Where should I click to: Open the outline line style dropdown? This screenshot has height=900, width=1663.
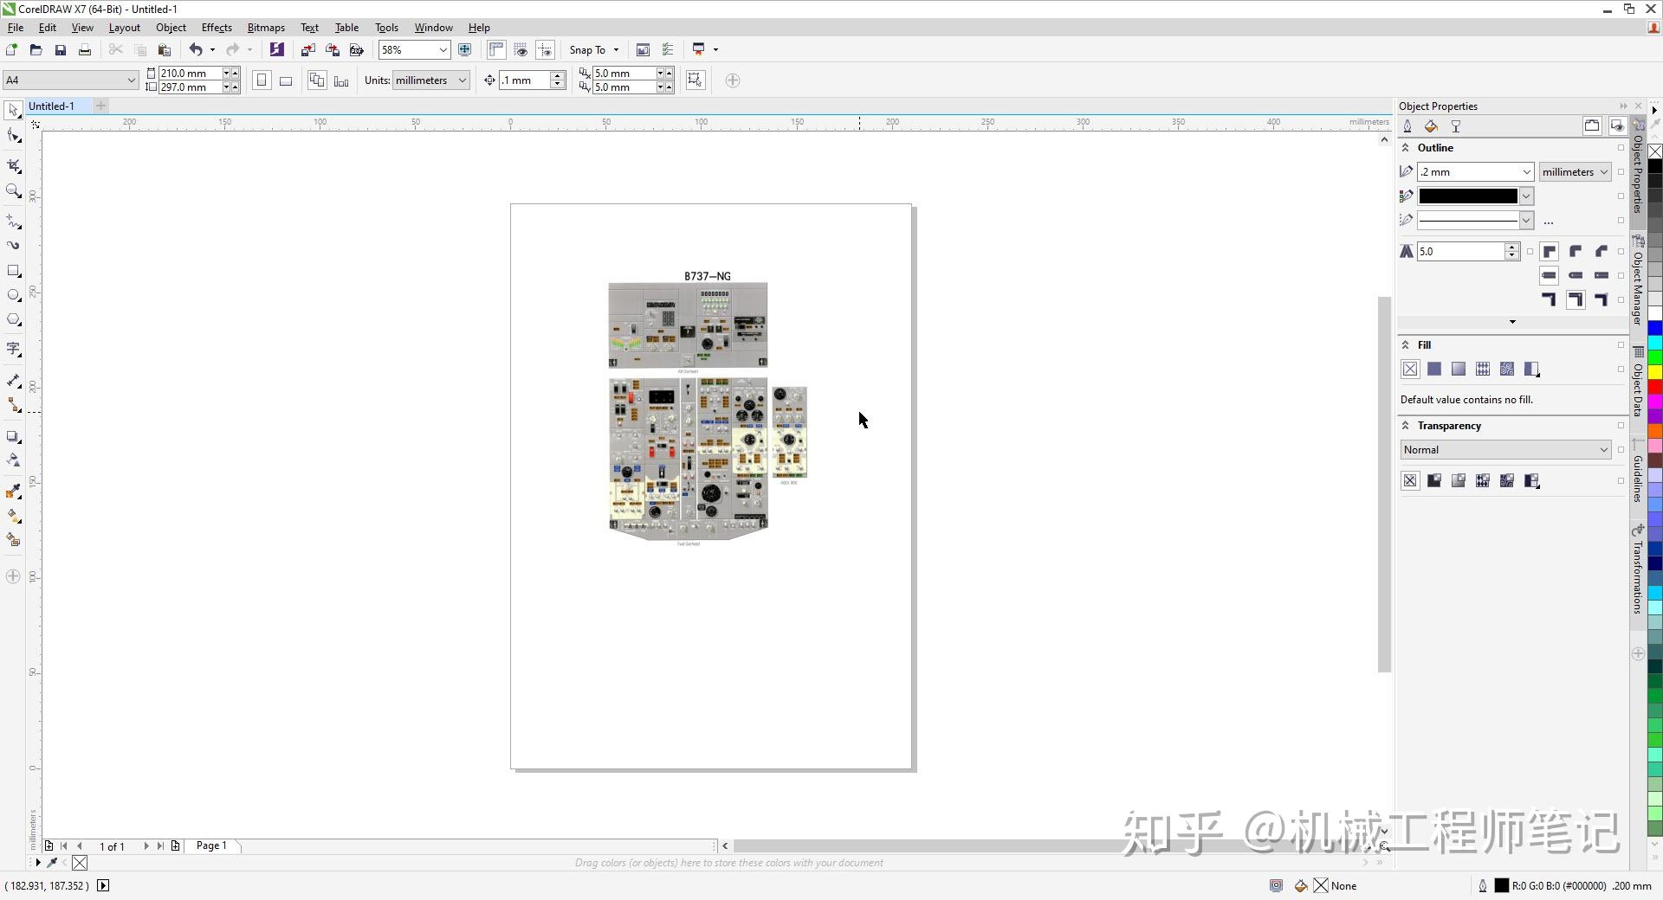pyautogui.click(x=1526, y=221)
